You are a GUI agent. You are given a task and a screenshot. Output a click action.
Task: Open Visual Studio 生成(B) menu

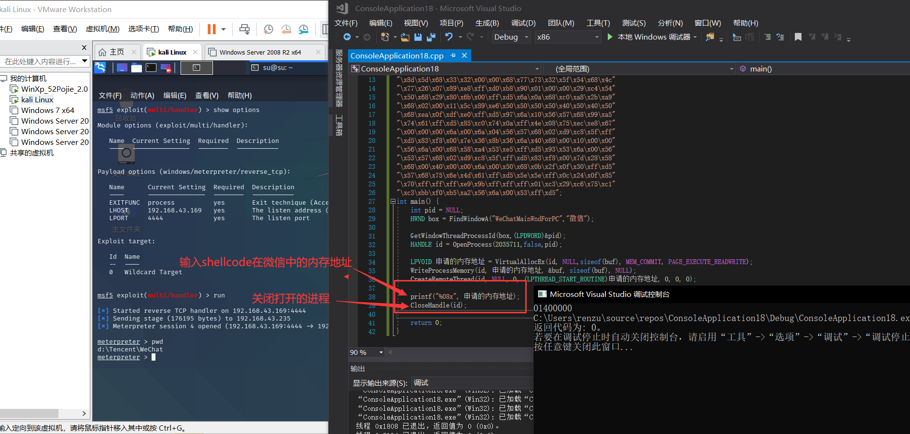(487, 23)
